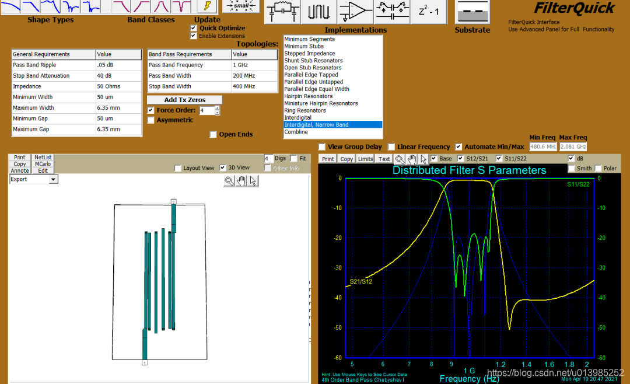Click the Stop Band Width value 400 MHz
Image resolution: width=630 pixels, height=384 pixels.
(254, 86)
